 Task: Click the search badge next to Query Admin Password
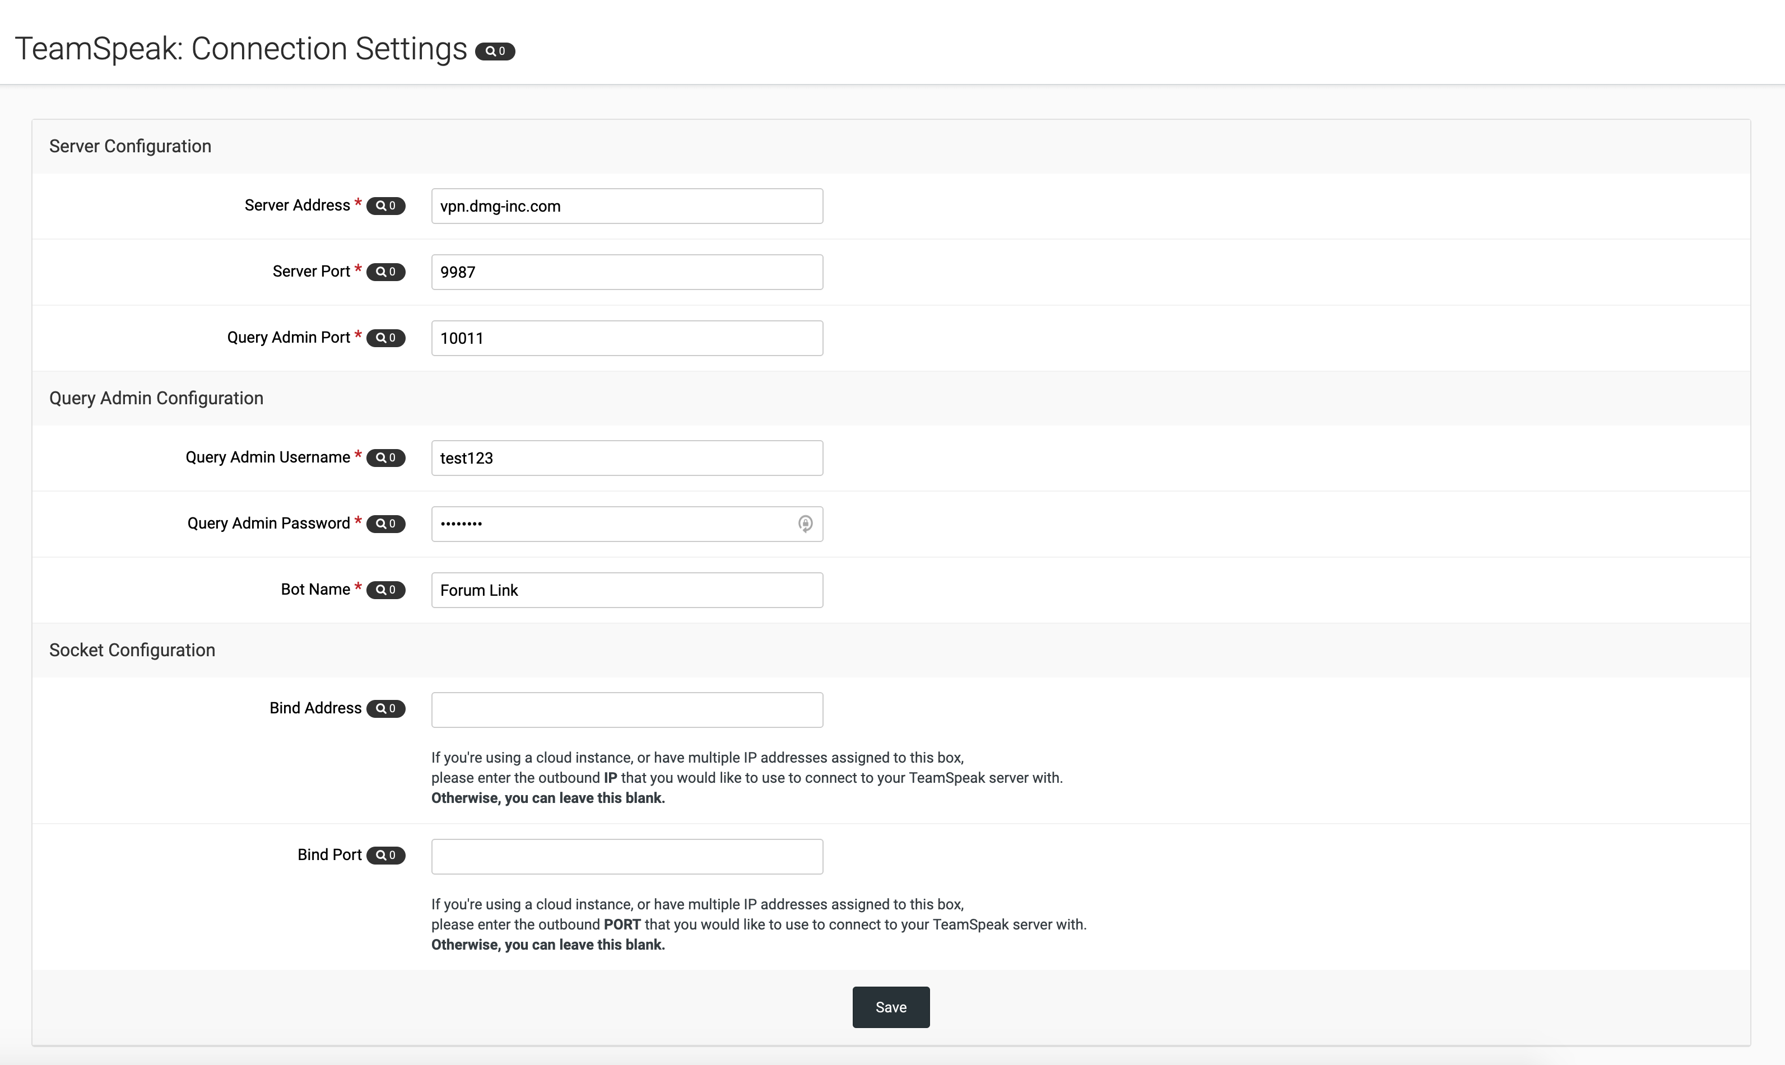[385, 524]
